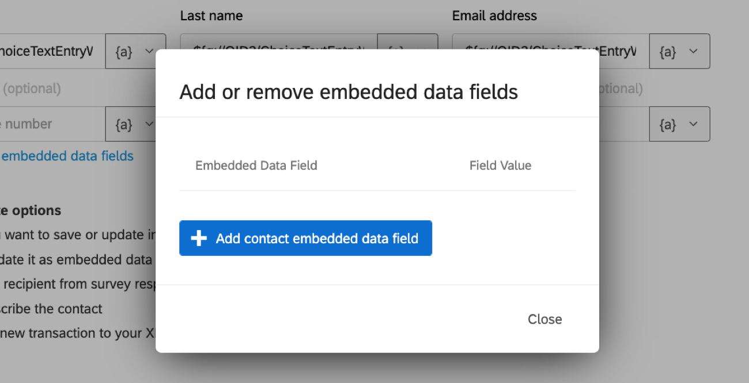Open the blue embedded data fields link

coord(66,156)
